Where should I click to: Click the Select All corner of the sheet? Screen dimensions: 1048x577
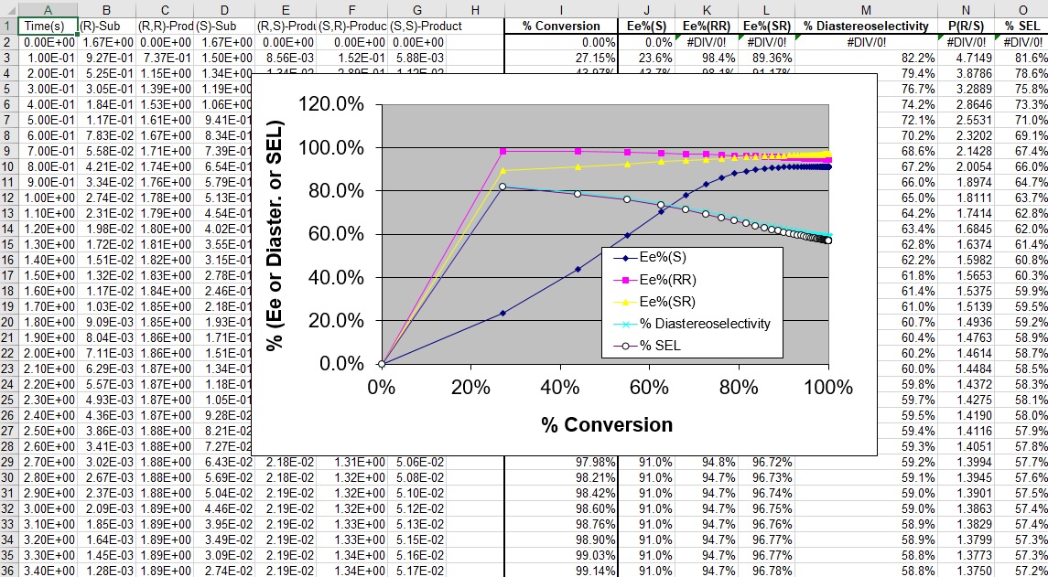point(9,8)
